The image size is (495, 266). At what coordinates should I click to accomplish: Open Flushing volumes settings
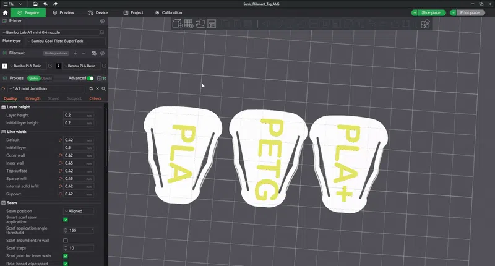pyautogui.click(x=56, y=53)
